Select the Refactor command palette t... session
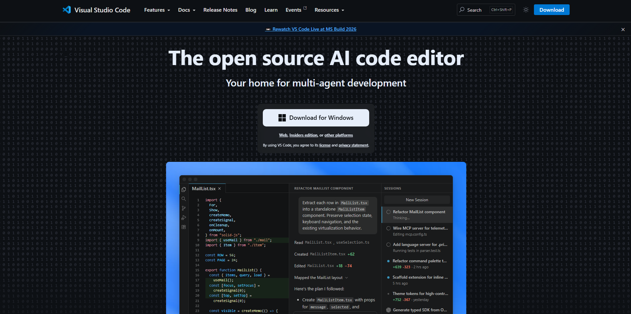The image size is (631, 314). [417, 264]
